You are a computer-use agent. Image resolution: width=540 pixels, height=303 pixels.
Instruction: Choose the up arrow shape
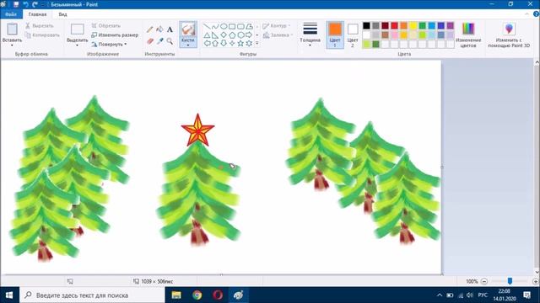[x=215, y=43]
